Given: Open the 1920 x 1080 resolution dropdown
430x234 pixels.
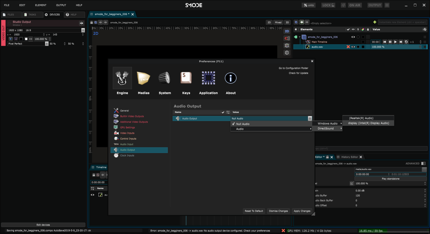Looking at the screenshot, I should (x=46, y=30).
